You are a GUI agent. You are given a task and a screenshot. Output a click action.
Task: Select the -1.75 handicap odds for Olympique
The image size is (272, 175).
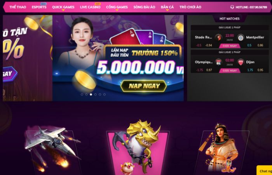[x=199, y=70]
